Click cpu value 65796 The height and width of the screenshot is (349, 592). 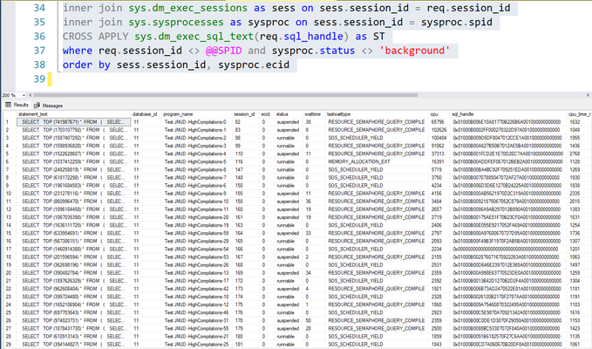(x=438, y=122)
